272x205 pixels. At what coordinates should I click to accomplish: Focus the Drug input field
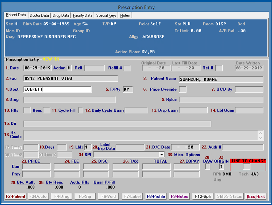click(x=69, y=100)
